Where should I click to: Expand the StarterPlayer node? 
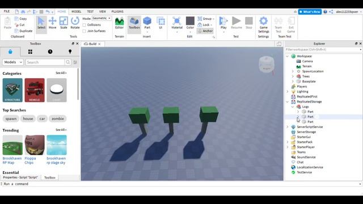[x=288, y=147]
